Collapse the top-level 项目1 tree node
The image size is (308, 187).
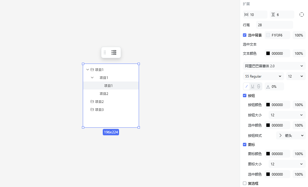pos(88,70)
